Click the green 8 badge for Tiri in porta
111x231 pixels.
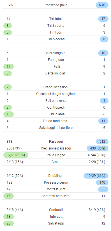(8, 26)
